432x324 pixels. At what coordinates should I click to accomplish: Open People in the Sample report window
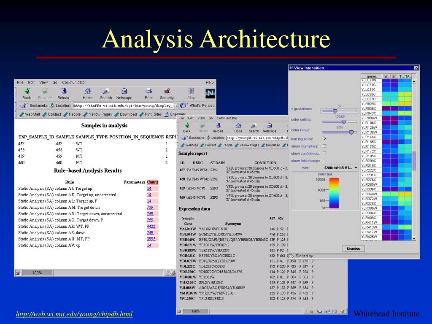pos(225,145)
